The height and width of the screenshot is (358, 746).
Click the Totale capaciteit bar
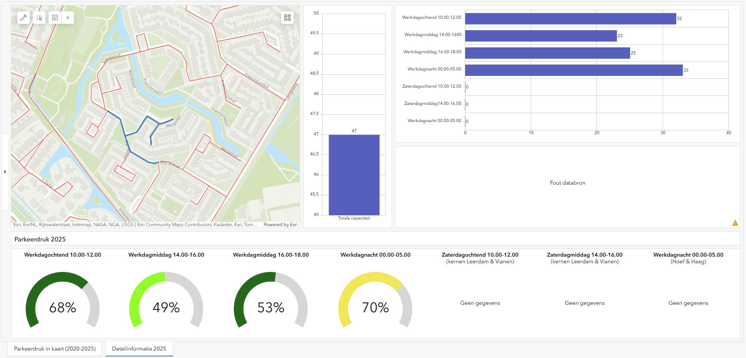(354, 175)
